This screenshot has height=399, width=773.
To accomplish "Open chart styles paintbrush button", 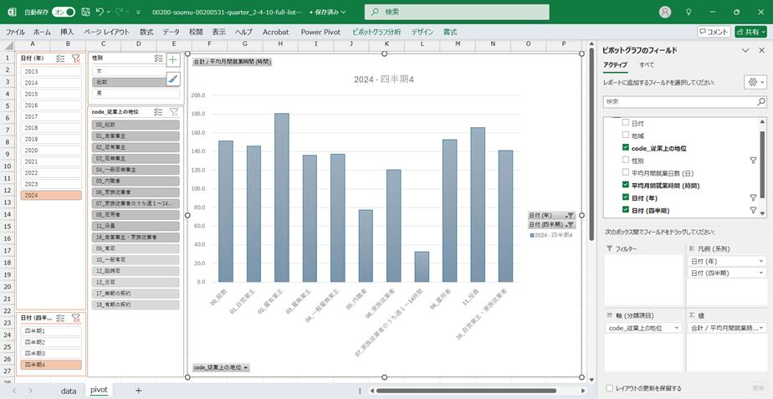I will point(172,79).
